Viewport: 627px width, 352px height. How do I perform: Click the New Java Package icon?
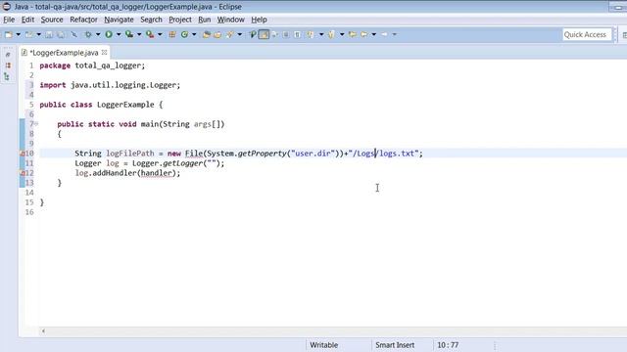172,35
